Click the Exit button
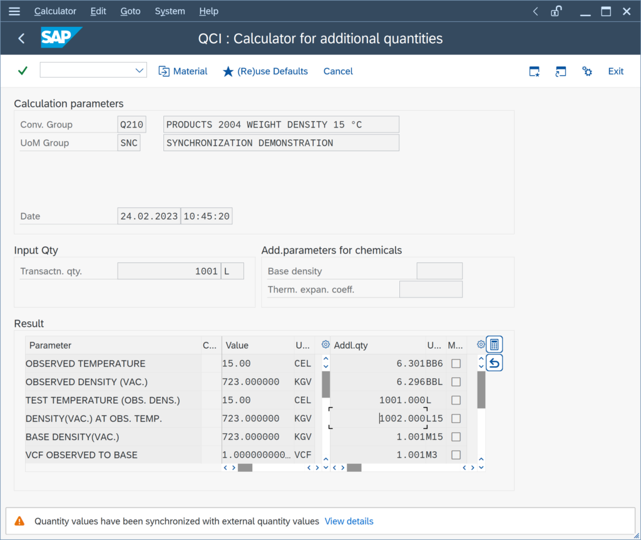The height and width of the screenshot is (540, 641). click(x=616, y=71)
